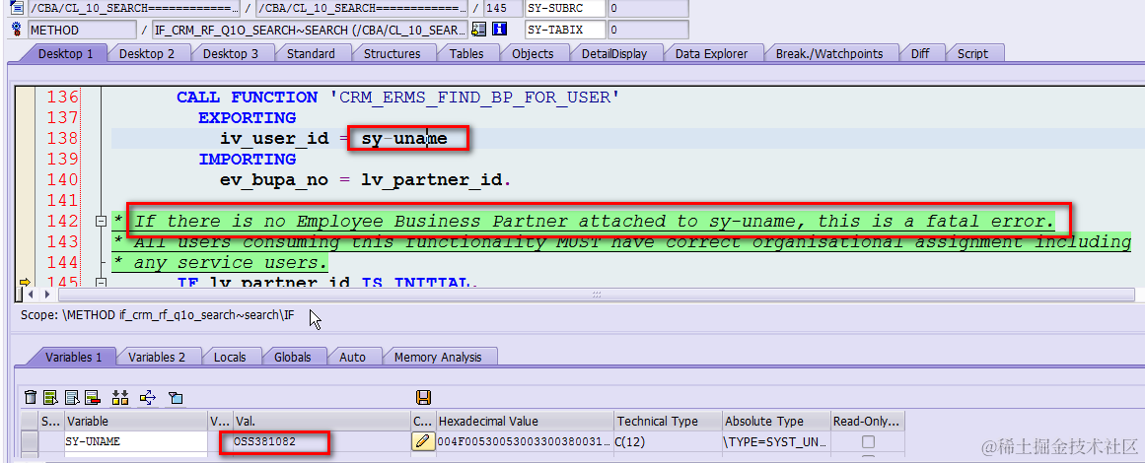The image size is (1145, 463).
Task: Click the cup and blue box icon after the blue-arrows icon
Action: 176,397
